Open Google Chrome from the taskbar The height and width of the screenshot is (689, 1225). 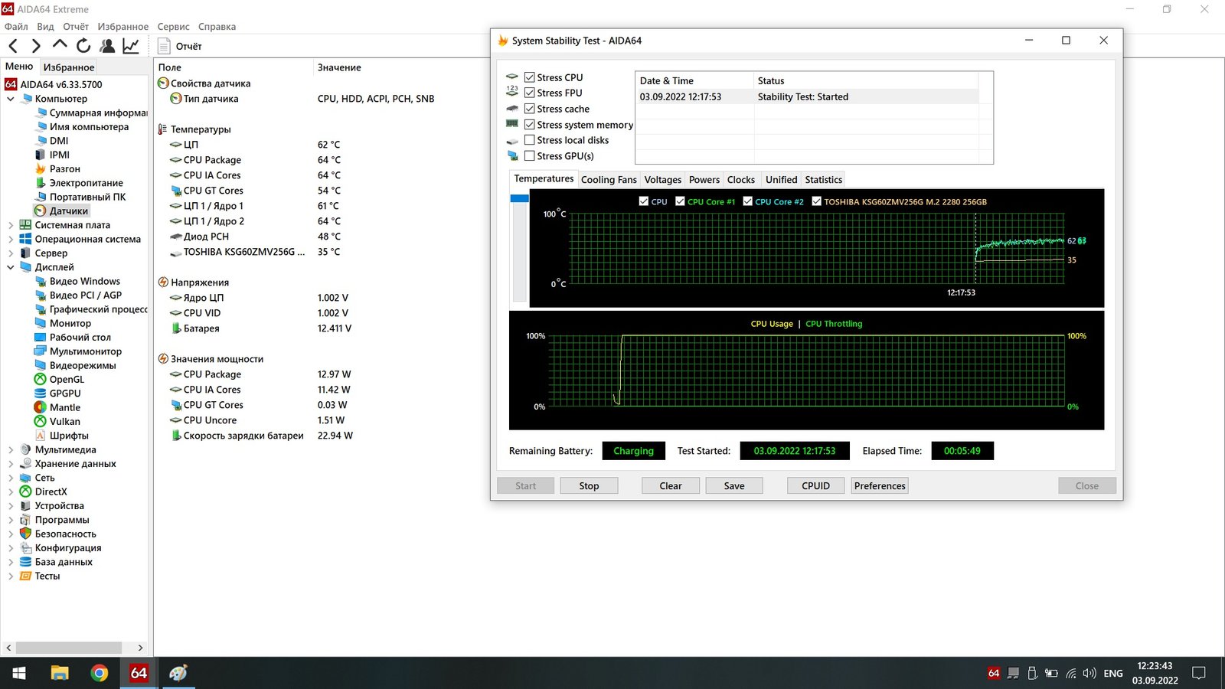(99, 673)
